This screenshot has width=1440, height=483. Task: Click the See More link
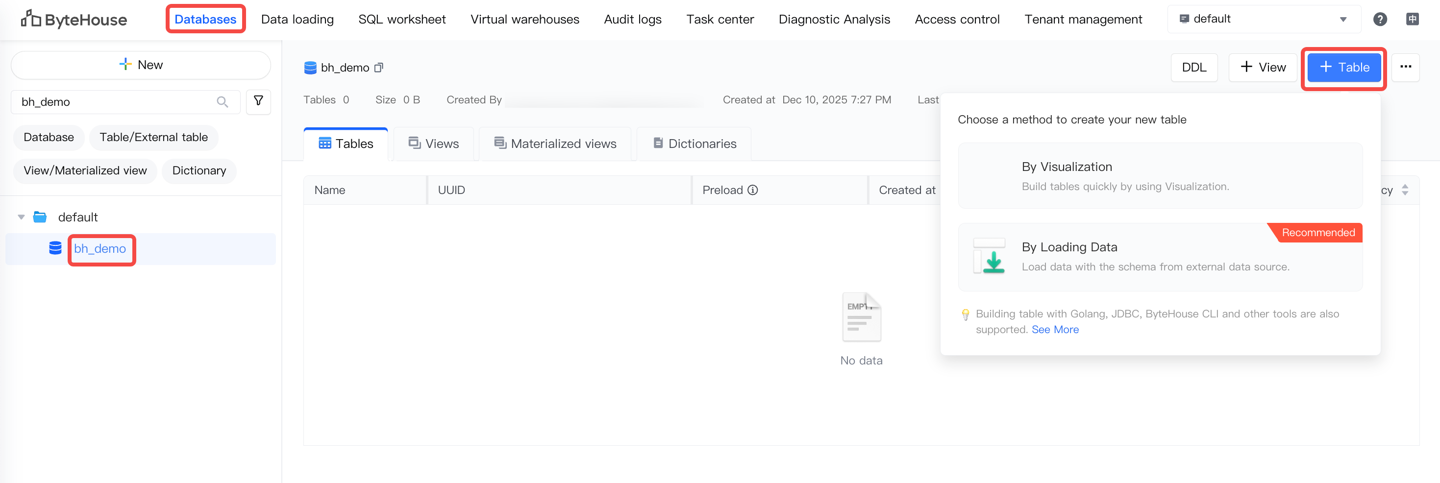tap(1055, 330)
